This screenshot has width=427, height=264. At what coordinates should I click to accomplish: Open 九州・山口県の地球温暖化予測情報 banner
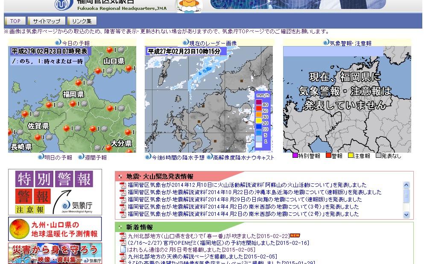55,229
